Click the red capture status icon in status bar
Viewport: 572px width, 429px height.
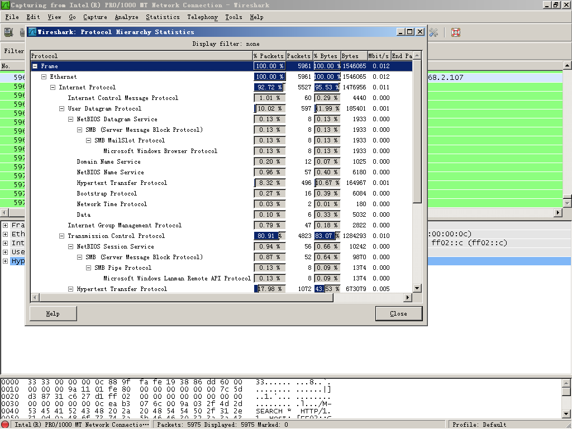tap(6, 425)
